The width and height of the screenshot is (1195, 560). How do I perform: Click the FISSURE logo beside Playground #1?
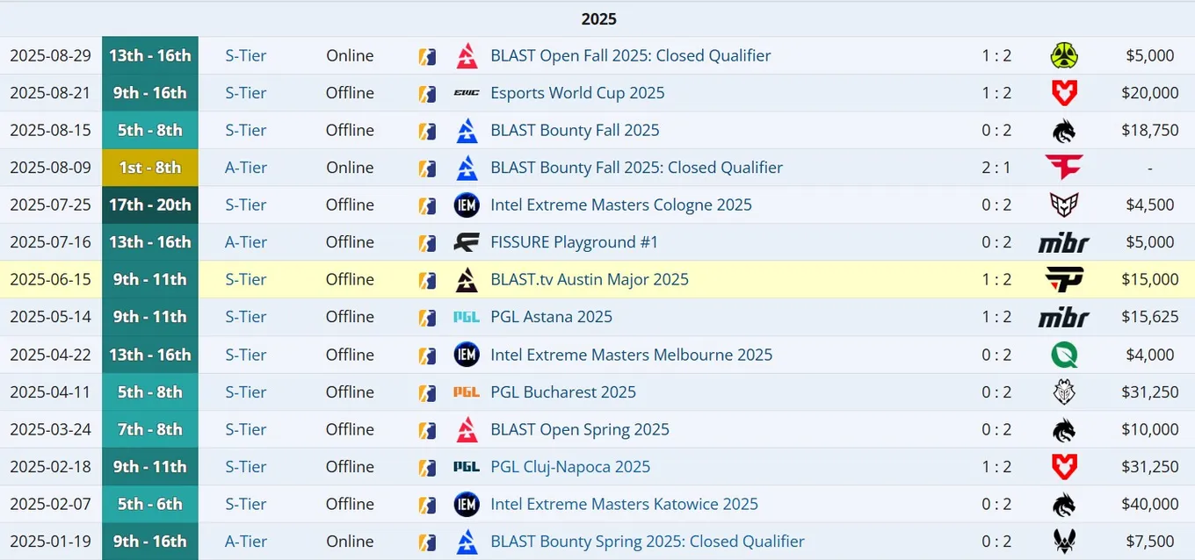click(467, 242)
